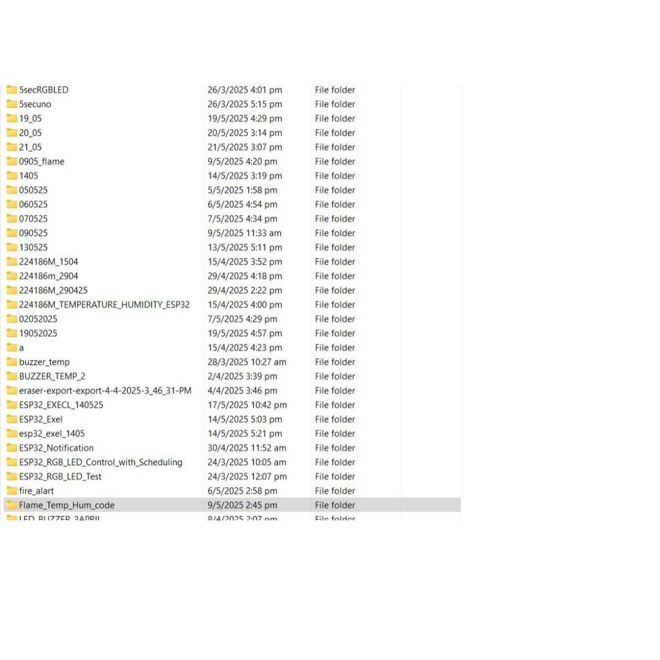Select the 1405 folder icon
This screenshot has height=660, width=660.
12,175
